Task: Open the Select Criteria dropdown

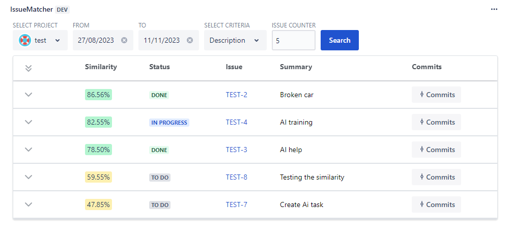Action: click(235, 40)
